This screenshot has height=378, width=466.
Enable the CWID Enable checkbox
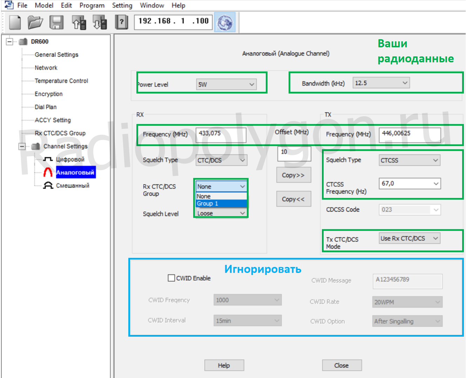(x=171, y=278)
